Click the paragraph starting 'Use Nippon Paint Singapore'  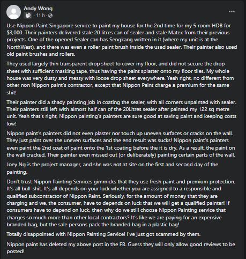click(122, 40)
